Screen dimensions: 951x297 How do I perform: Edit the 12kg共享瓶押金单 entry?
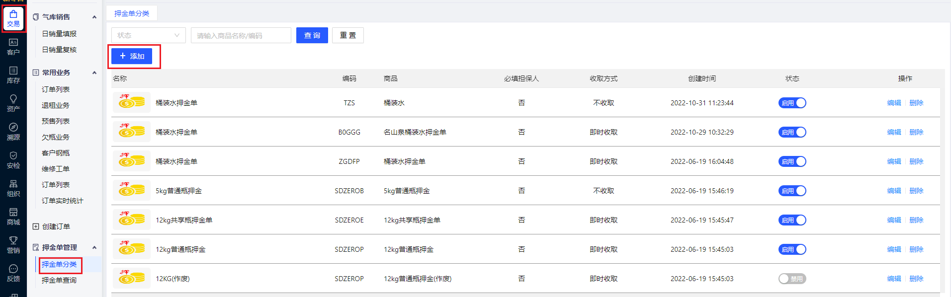coord(894,220)
